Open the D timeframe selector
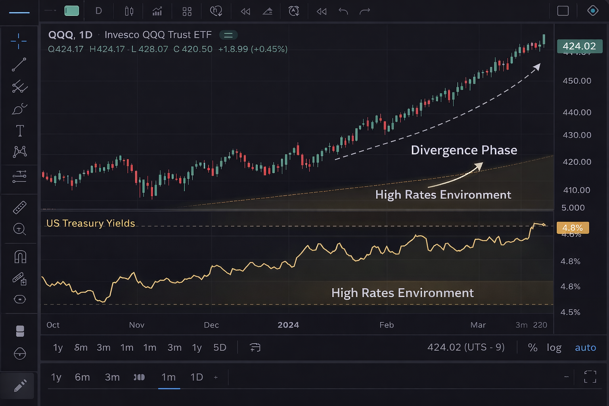This screenshot has width=609, height=406. click(98, 11)
